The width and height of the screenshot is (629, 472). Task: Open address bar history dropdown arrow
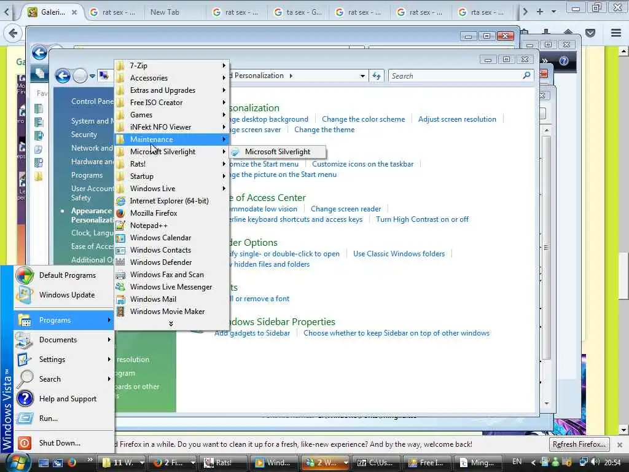pyautogui.click(x=362, y=76)
